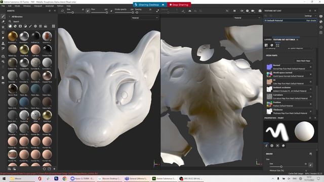This screenshot has width=324, height=182.
Task: Remove the Ambient occlusion mesh map
Action: (x=310, y=89)
